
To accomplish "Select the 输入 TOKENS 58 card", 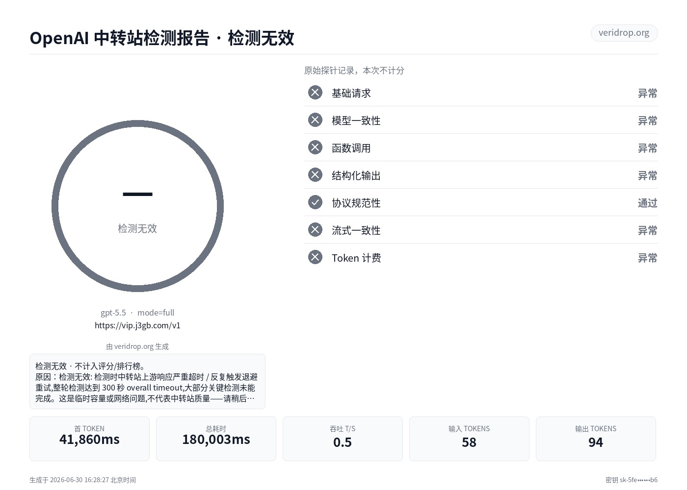I will (469, 439).
